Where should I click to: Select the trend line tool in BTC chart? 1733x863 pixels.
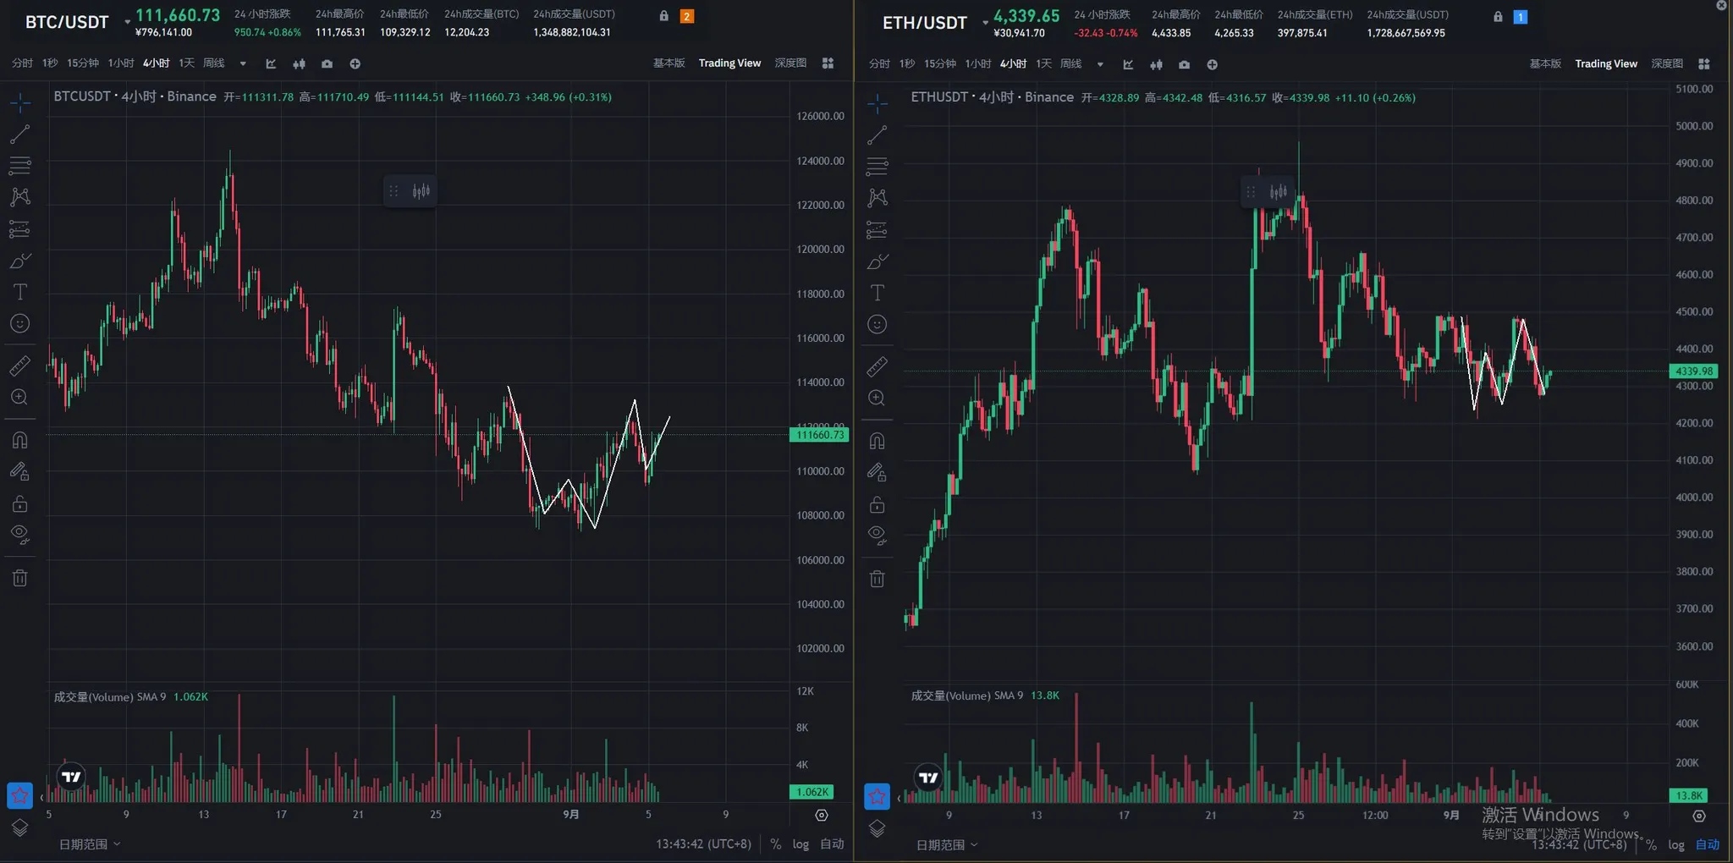click(19, 134)
